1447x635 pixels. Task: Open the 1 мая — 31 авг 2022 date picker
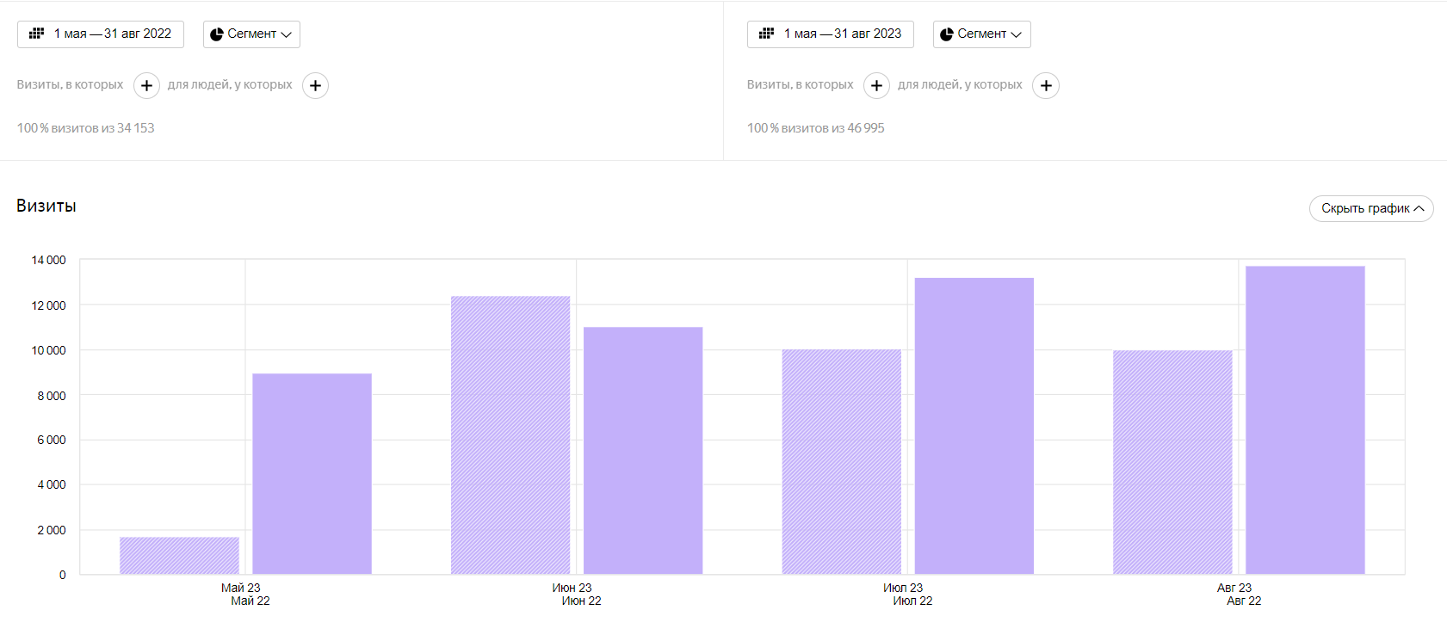pos(101,34)
